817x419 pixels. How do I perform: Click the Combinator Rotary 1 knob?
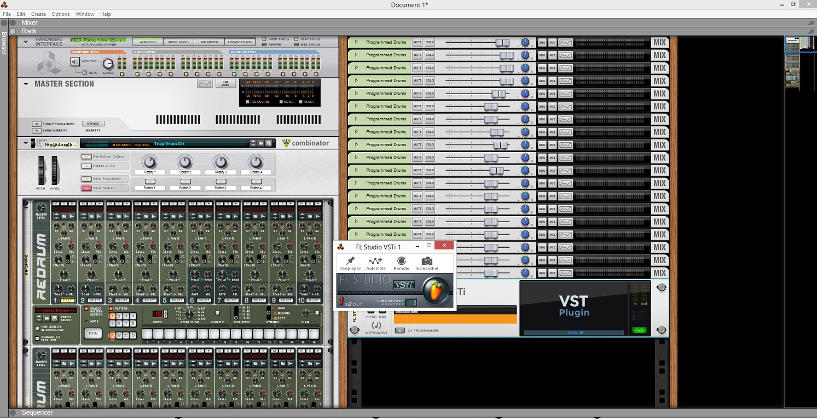tap(149, 162)
